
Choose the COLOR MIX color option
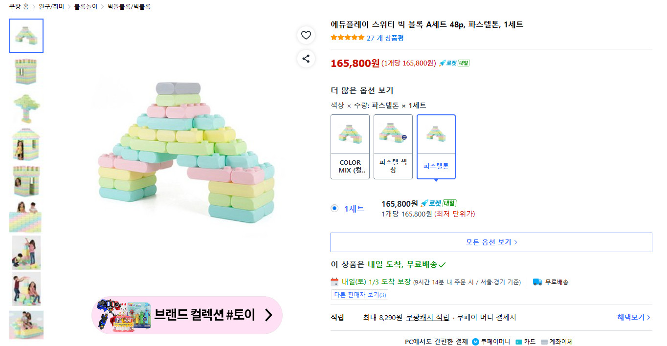tap(350, 147)
